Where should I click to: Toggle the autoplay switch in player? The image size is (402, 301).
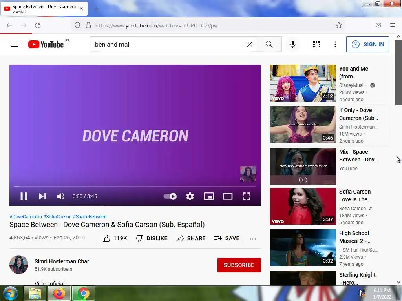click(x=170, y=196)
